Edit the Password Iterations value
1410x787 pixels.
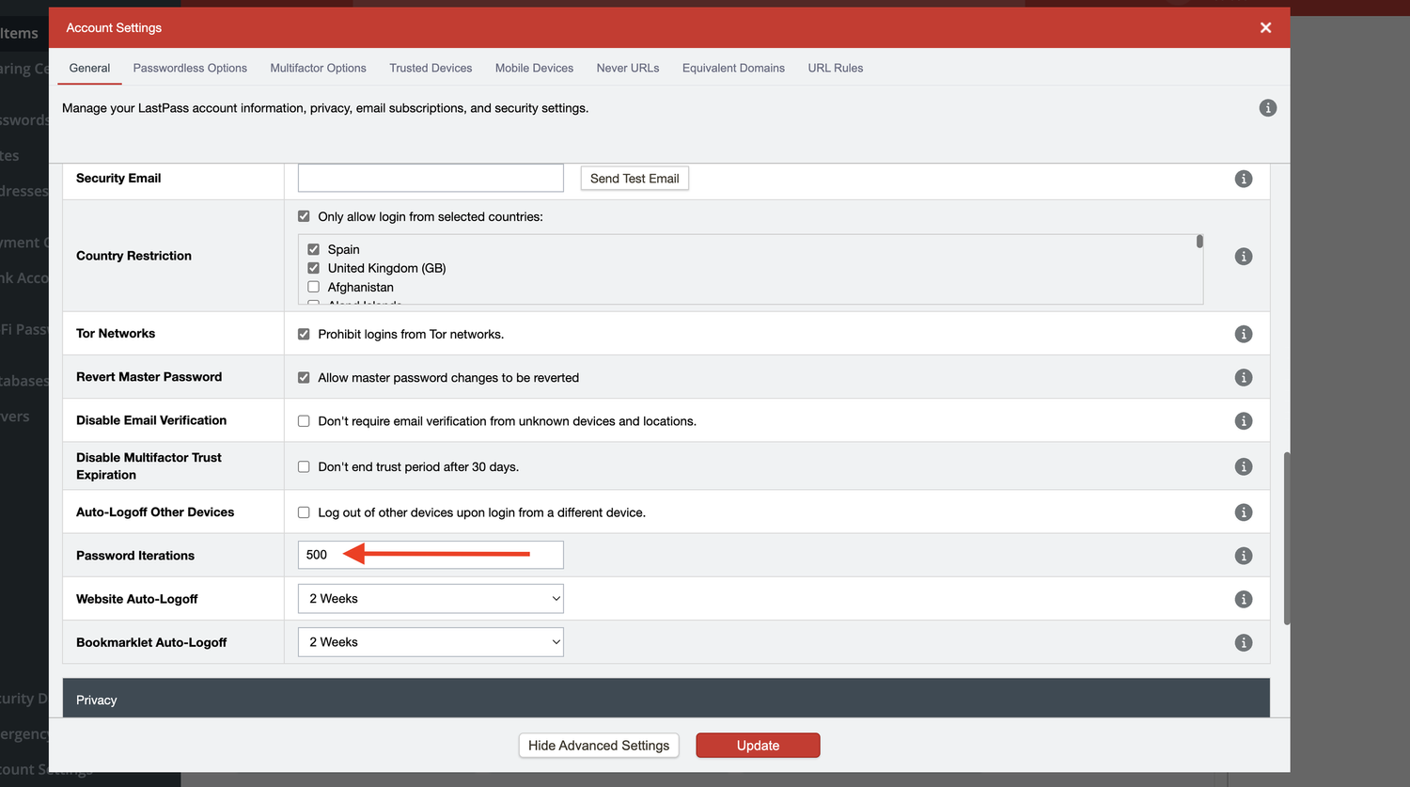click(430, 555)
